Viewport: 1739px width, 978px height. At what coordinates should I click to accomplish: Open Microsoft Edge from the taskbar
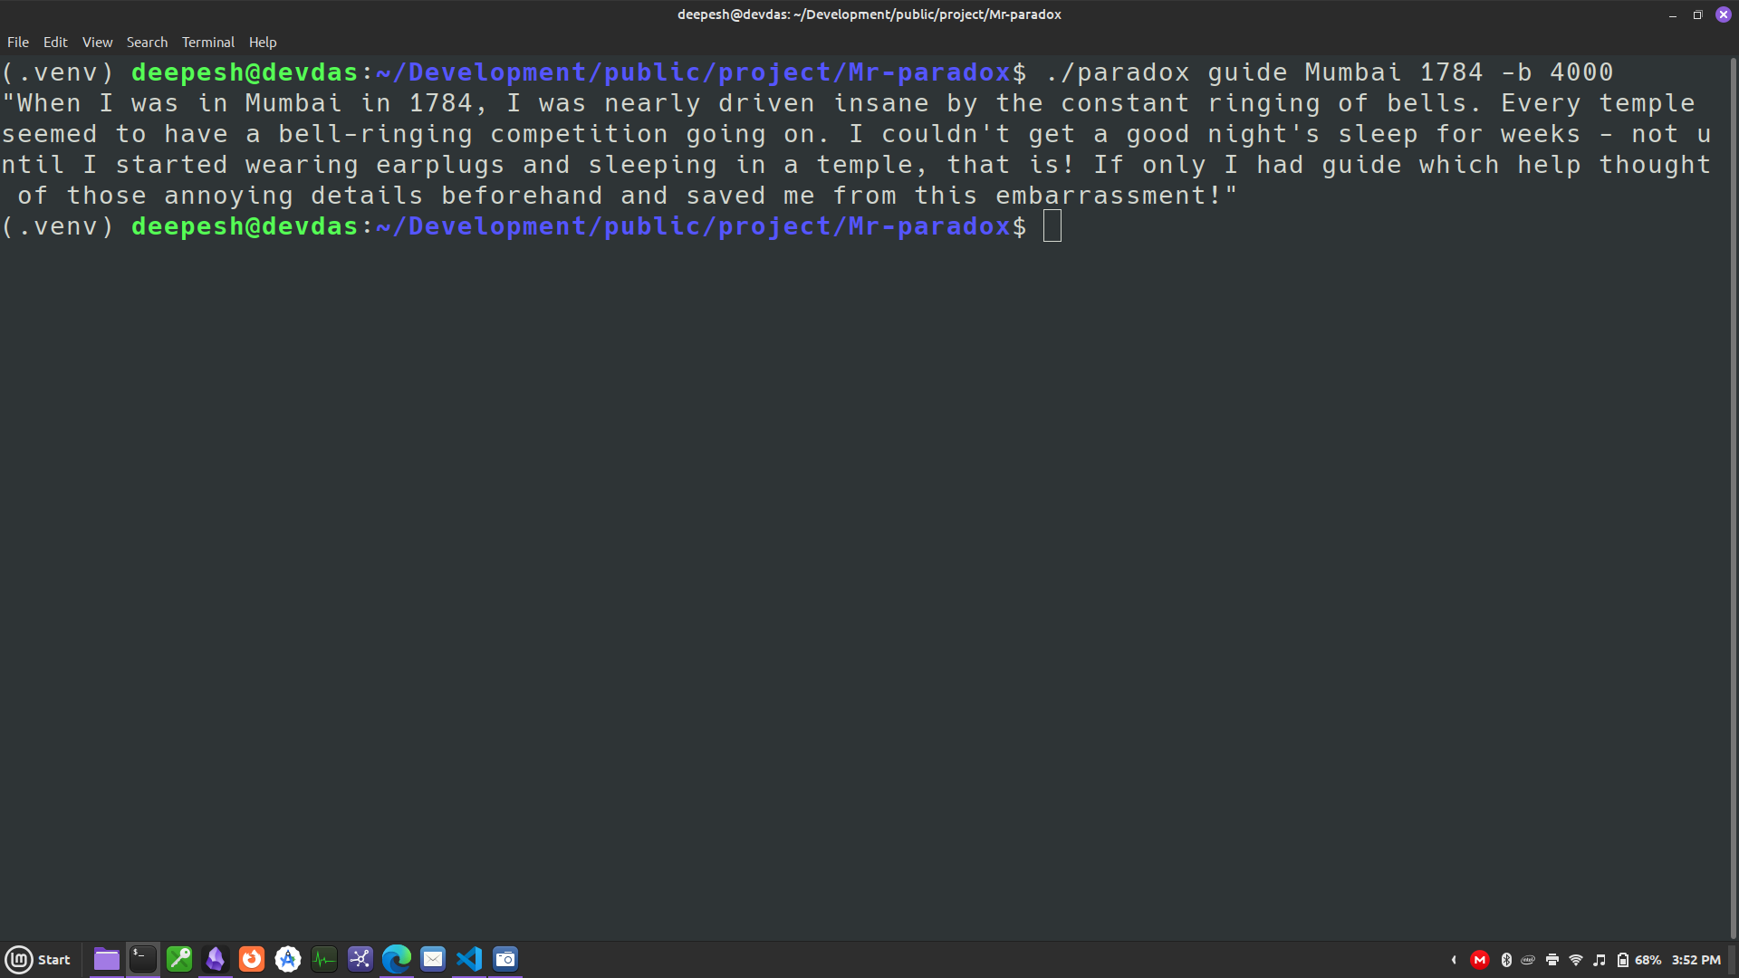pos(397,959)
